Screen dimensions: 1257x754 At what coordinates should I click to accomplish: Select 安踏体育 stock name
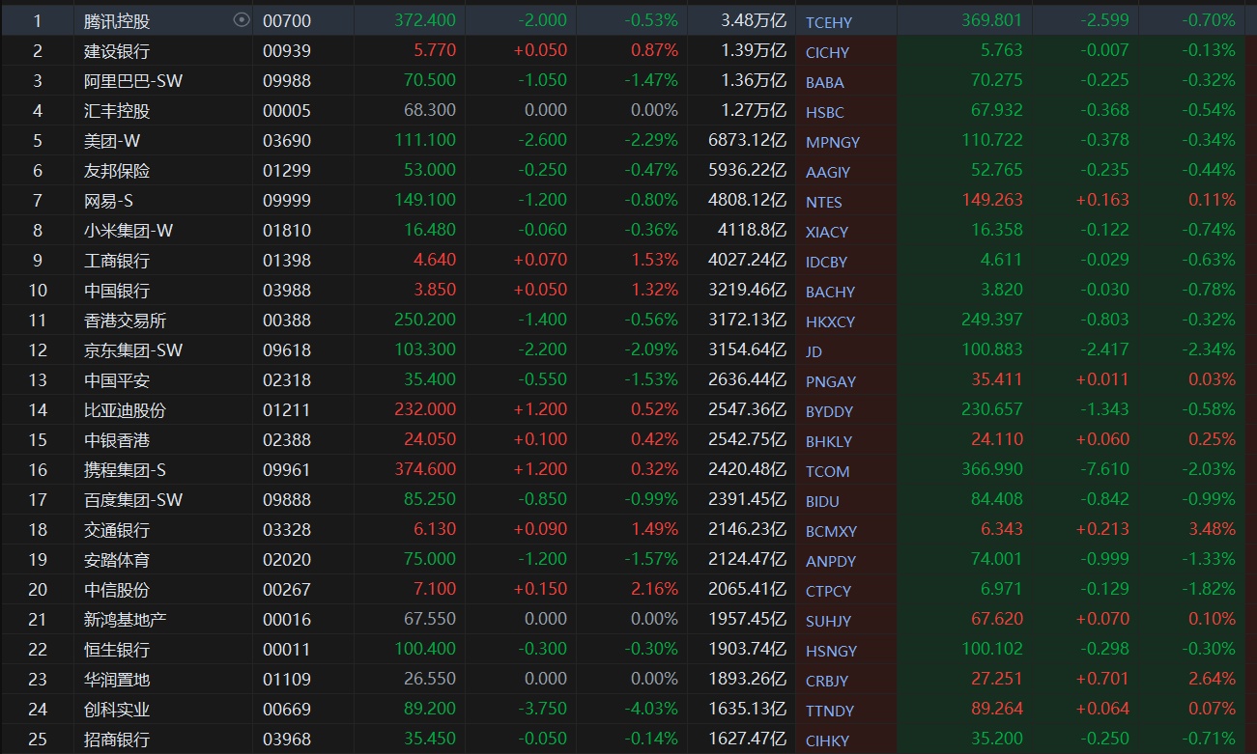pos(117,560)
